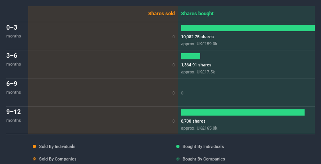Select the Bought By Individuals legend label
Image resolution: width=321 pixels, height=164 pixels.
point(203,146)
